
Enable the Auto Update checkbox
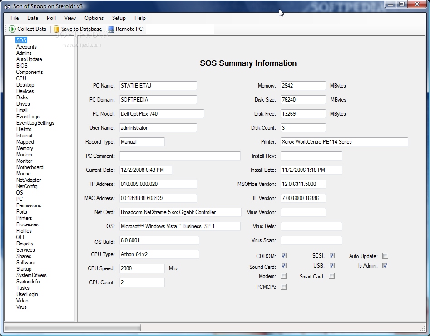coord(386,256)
